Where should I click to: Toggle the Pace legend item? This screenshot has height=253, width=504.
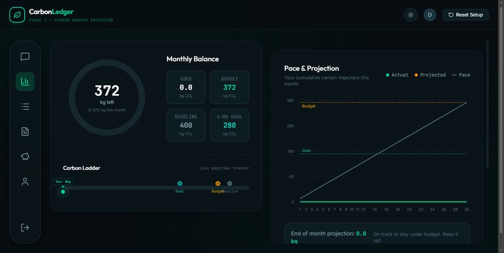[x=461, y=75]
